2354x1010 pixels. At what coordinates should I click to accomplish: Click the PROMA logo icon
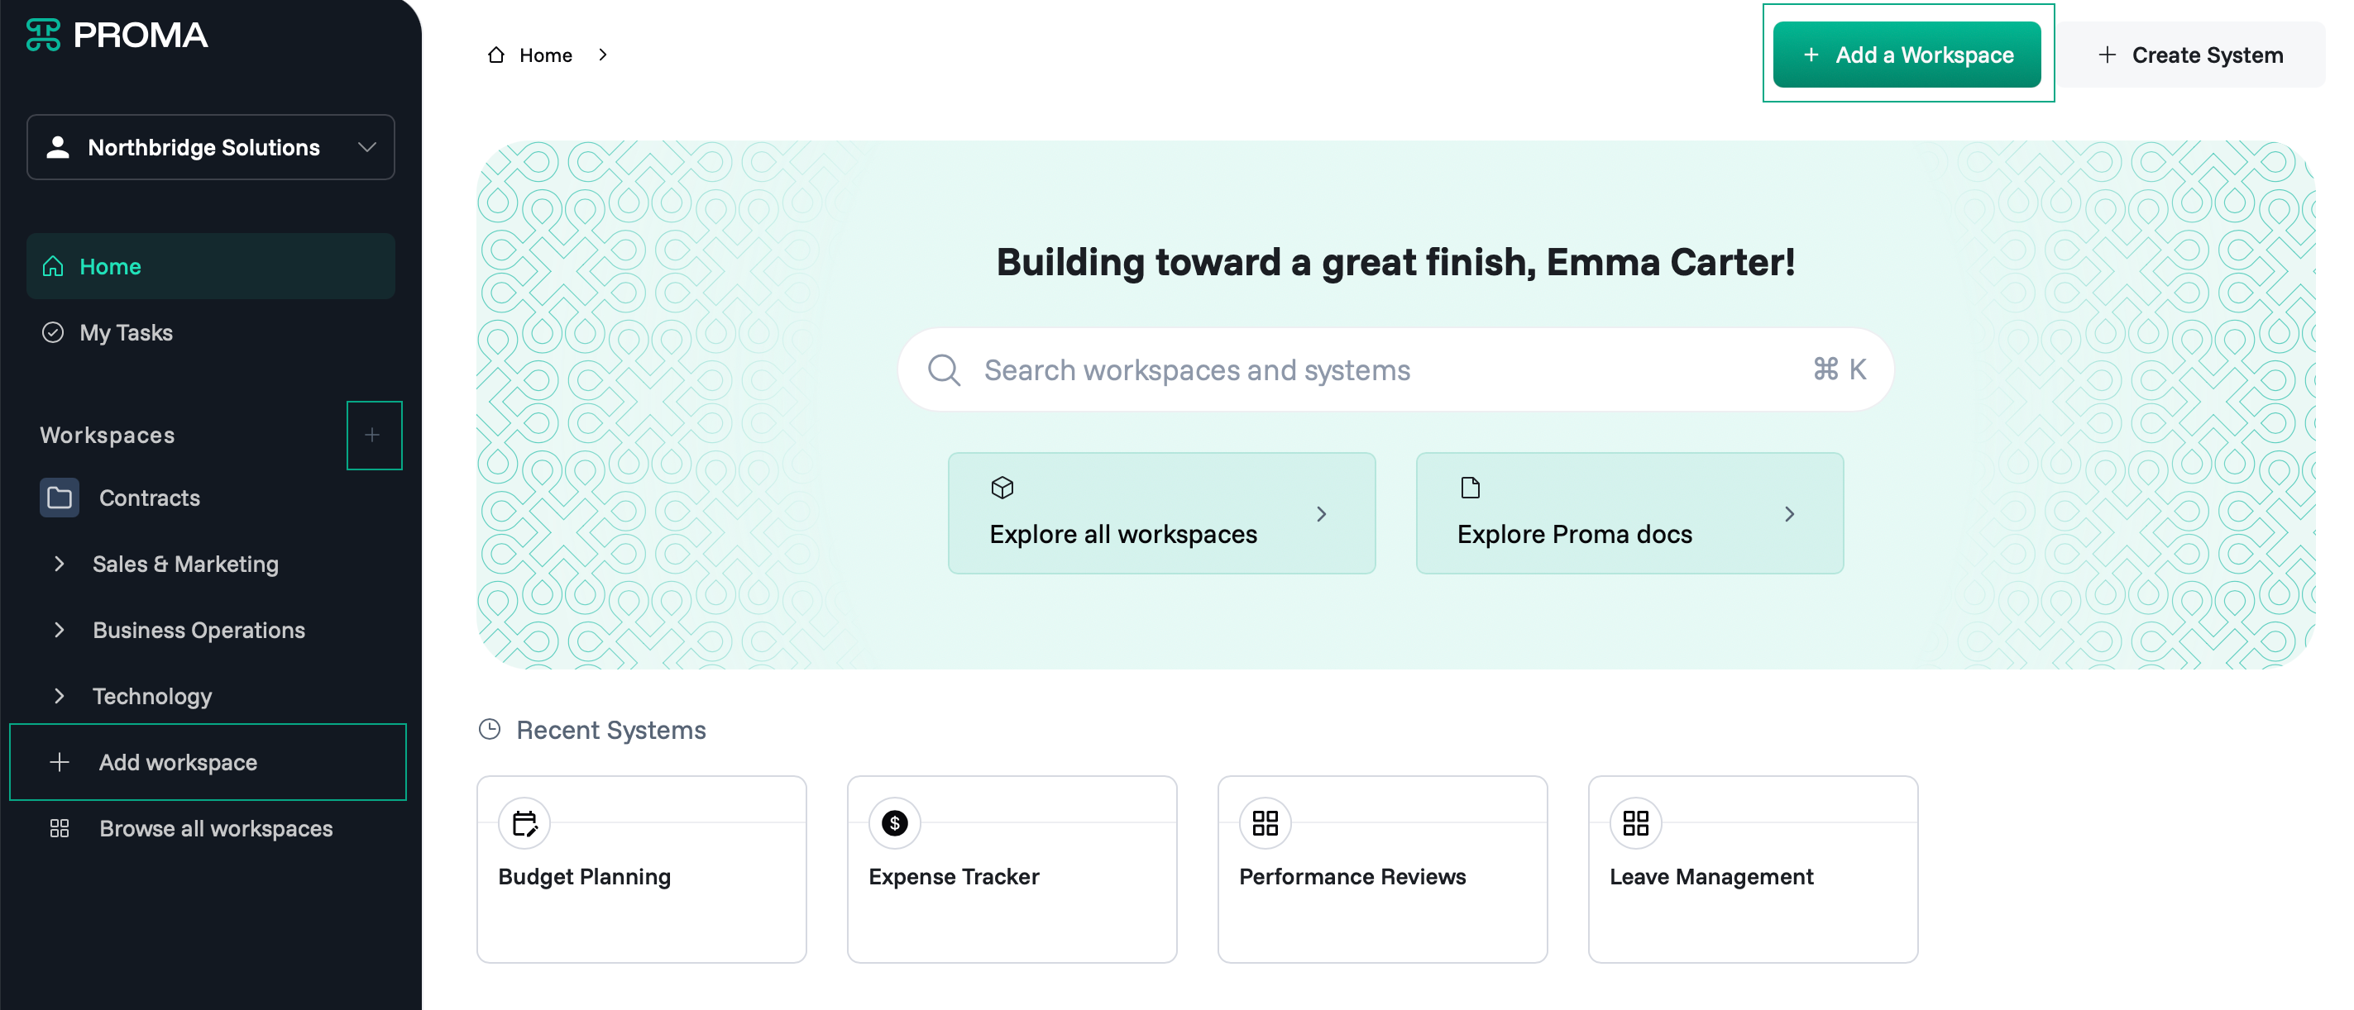(x=43, y=35)
